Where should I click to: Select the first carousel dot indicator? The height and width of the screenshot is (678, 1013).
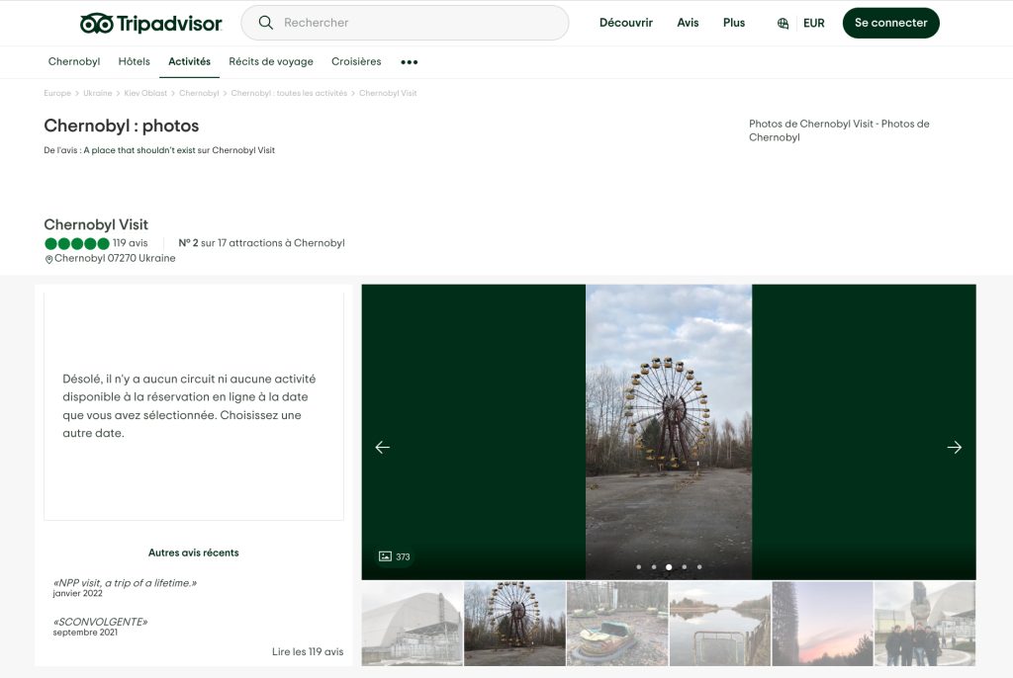click(x=639, y=567)
